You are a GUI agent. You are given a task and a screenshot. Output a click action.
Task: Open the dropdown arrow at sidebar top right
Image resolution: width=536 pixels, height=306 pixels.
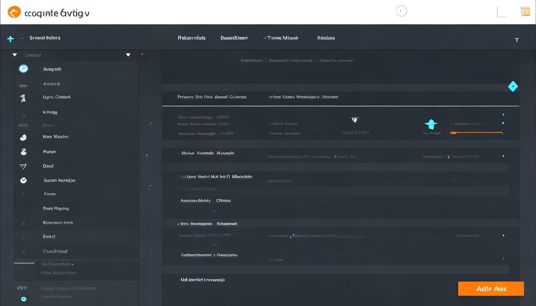pyautogui.click(x=128, y=55)
